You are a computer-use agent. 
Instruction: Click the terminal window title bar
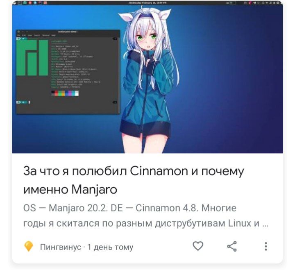tap(68, 32)
